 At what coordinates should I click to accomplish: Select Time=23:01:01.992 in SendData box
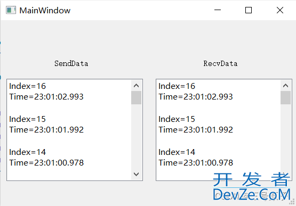pyautogui.click(x=46, y=130)
